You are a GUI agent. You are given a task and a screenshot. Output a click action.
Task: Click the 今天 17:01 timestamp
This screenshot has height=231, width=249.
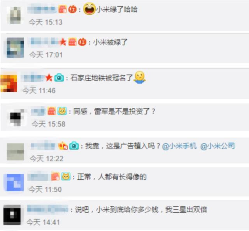(x=46, y=55)
